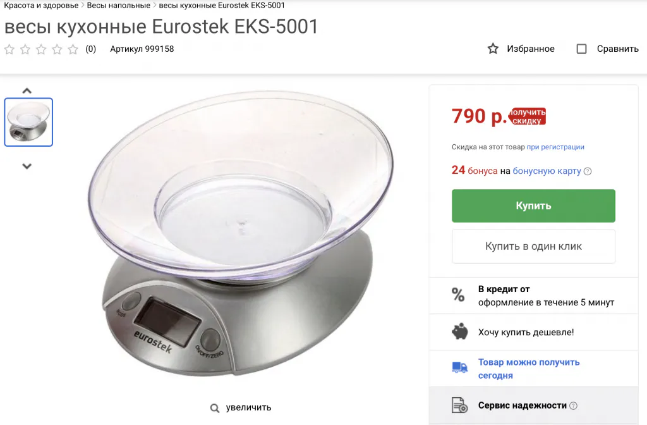Click the delivery truck icon
The width and height of the screenshot is (647, 425).
pyautogui.click(x=459, y=367)
